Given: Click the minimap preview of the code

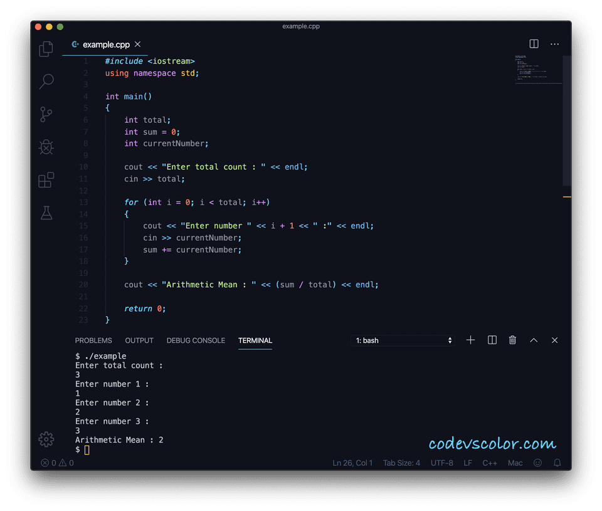Looking at the screenshot, I should [538, 69].
